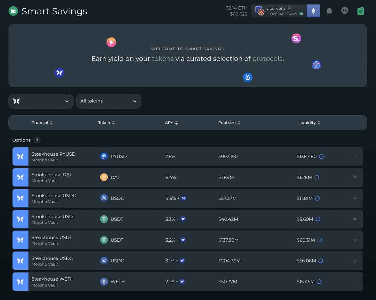Click the "protocols" link in welcome banner
This screenshot has height=300, width=376.
[x=267, y=59]
